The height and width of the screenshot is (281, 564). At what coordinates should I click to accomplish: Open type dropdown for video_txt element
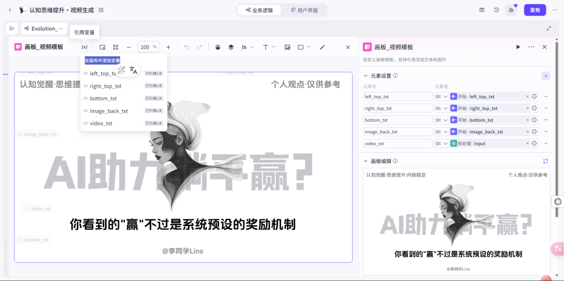click(441, 143)
